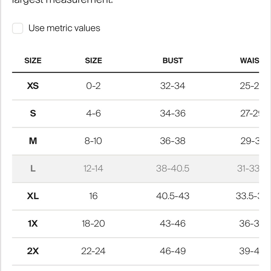The width and height of the screenshot is (271, 271).
Task: Select the 2X size row label
Action: (x=33, y=251)
